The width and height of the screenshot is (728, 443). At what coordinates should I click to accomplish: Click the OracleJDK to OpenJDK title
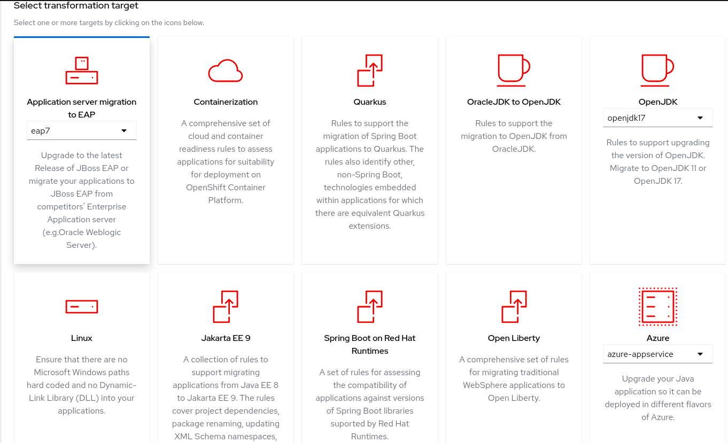(514, 102)
